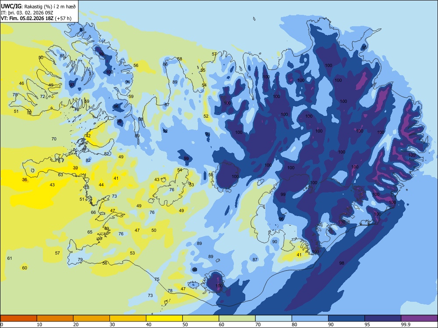The width and height of the screenshot is (438, 328).
Task: Click the humidity value 88 on the map
Action: [x=141, y=119]
